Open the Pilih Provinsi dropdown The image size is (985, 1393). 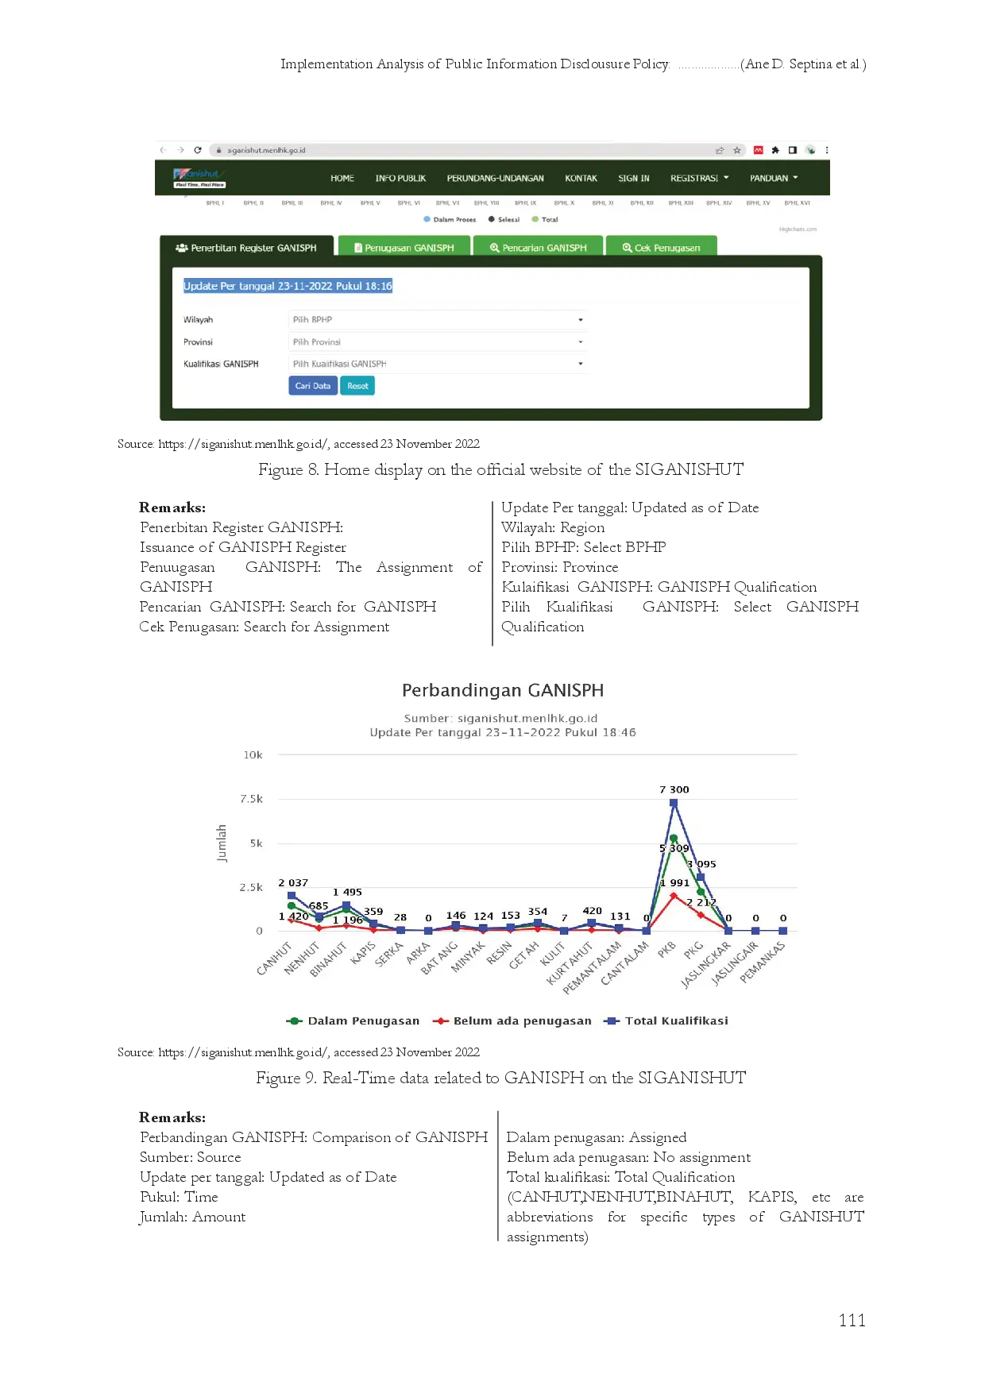[x=437, y=342]
